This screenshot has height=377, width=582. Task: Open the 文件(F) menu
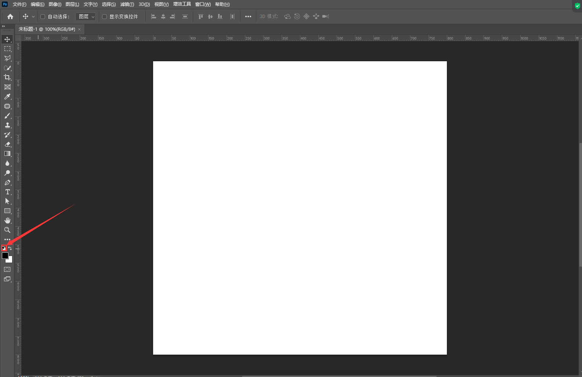tap(19, 4)
